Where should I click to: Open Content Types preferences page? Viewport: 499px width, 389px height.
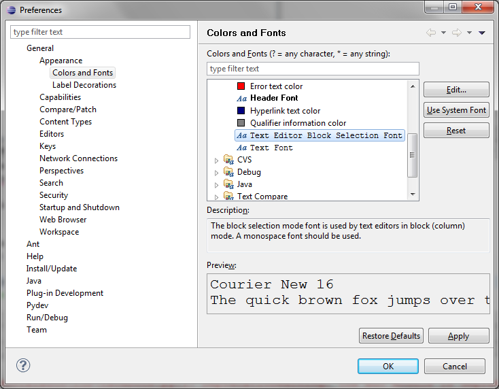(65, 122)
